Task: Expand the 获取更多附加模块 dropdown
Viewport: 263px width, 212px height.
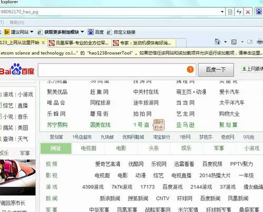Action: click(x=82, y=32)
